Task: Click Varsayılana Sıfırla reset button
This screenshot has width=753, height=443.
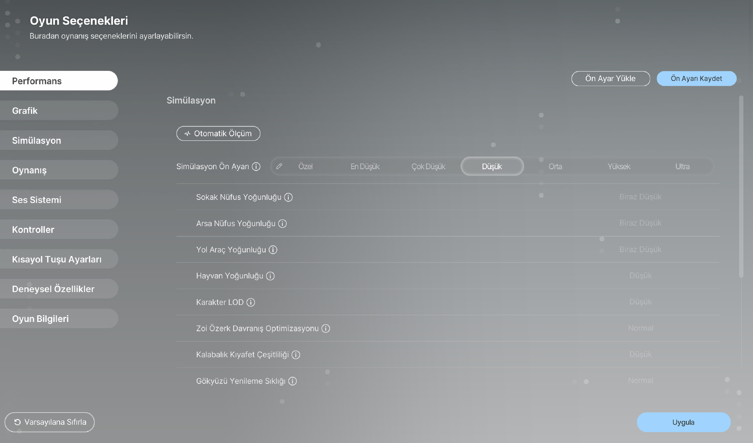Action: click(x=49, y=422)
